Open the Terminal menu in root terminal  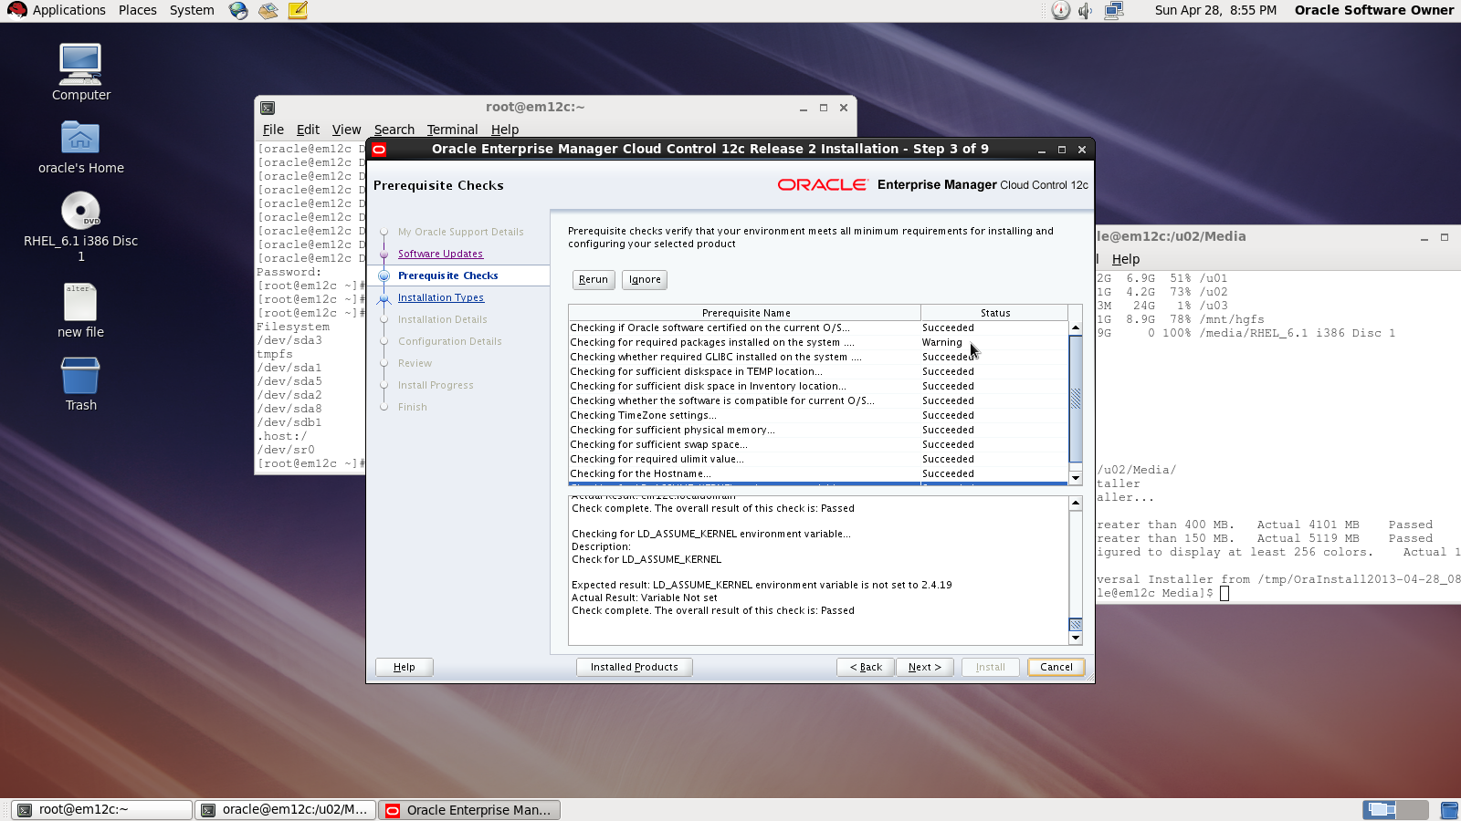pos(452,130)
